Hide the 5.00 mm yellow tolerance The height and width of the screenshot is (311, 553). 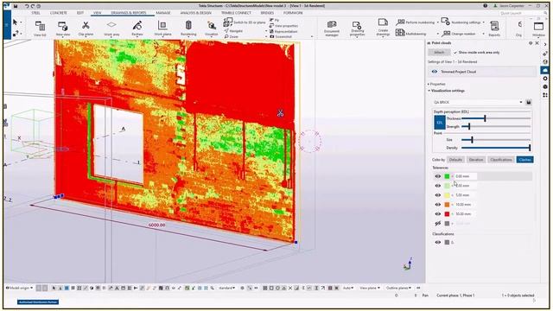pos(438,195)
